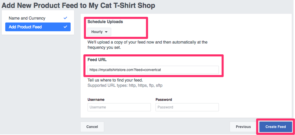This screenshot has width=295, height=135.
Task: Cancel the new product feed setup
Action: (x=92, y=127)
